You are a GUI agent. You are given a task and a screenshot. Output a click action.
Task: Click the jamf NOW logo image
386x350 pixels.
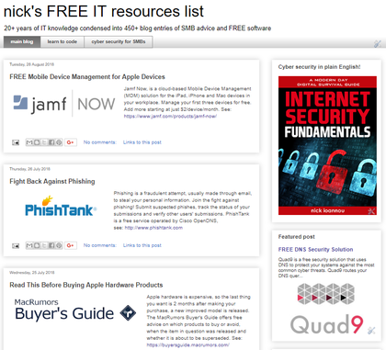pos(64,104)
